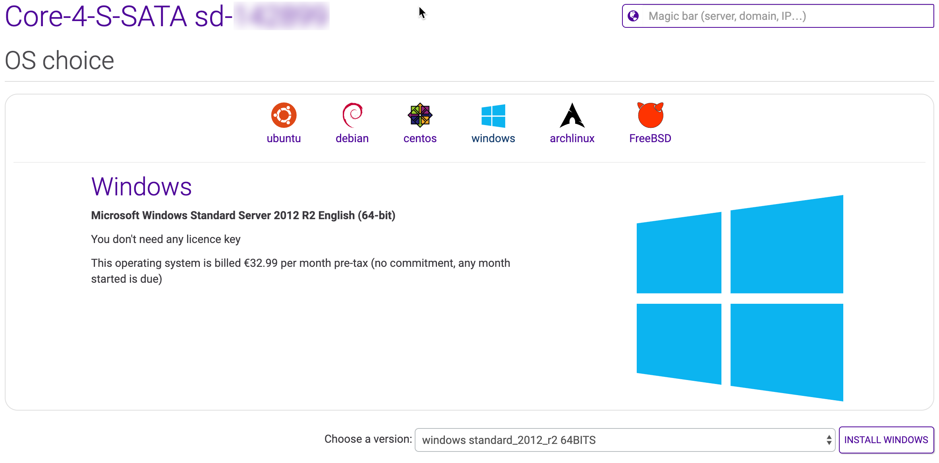Open the debian text link

352,138
